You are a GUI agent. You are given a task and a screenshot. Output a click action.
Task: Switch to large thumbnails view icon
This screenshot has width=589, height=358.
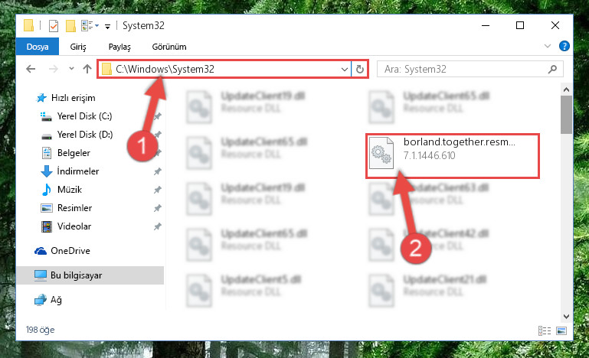point(561,330)
